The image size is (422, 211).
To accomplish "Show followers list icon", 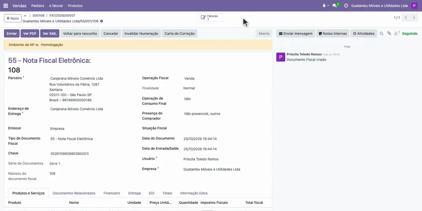I will point(397,33).
